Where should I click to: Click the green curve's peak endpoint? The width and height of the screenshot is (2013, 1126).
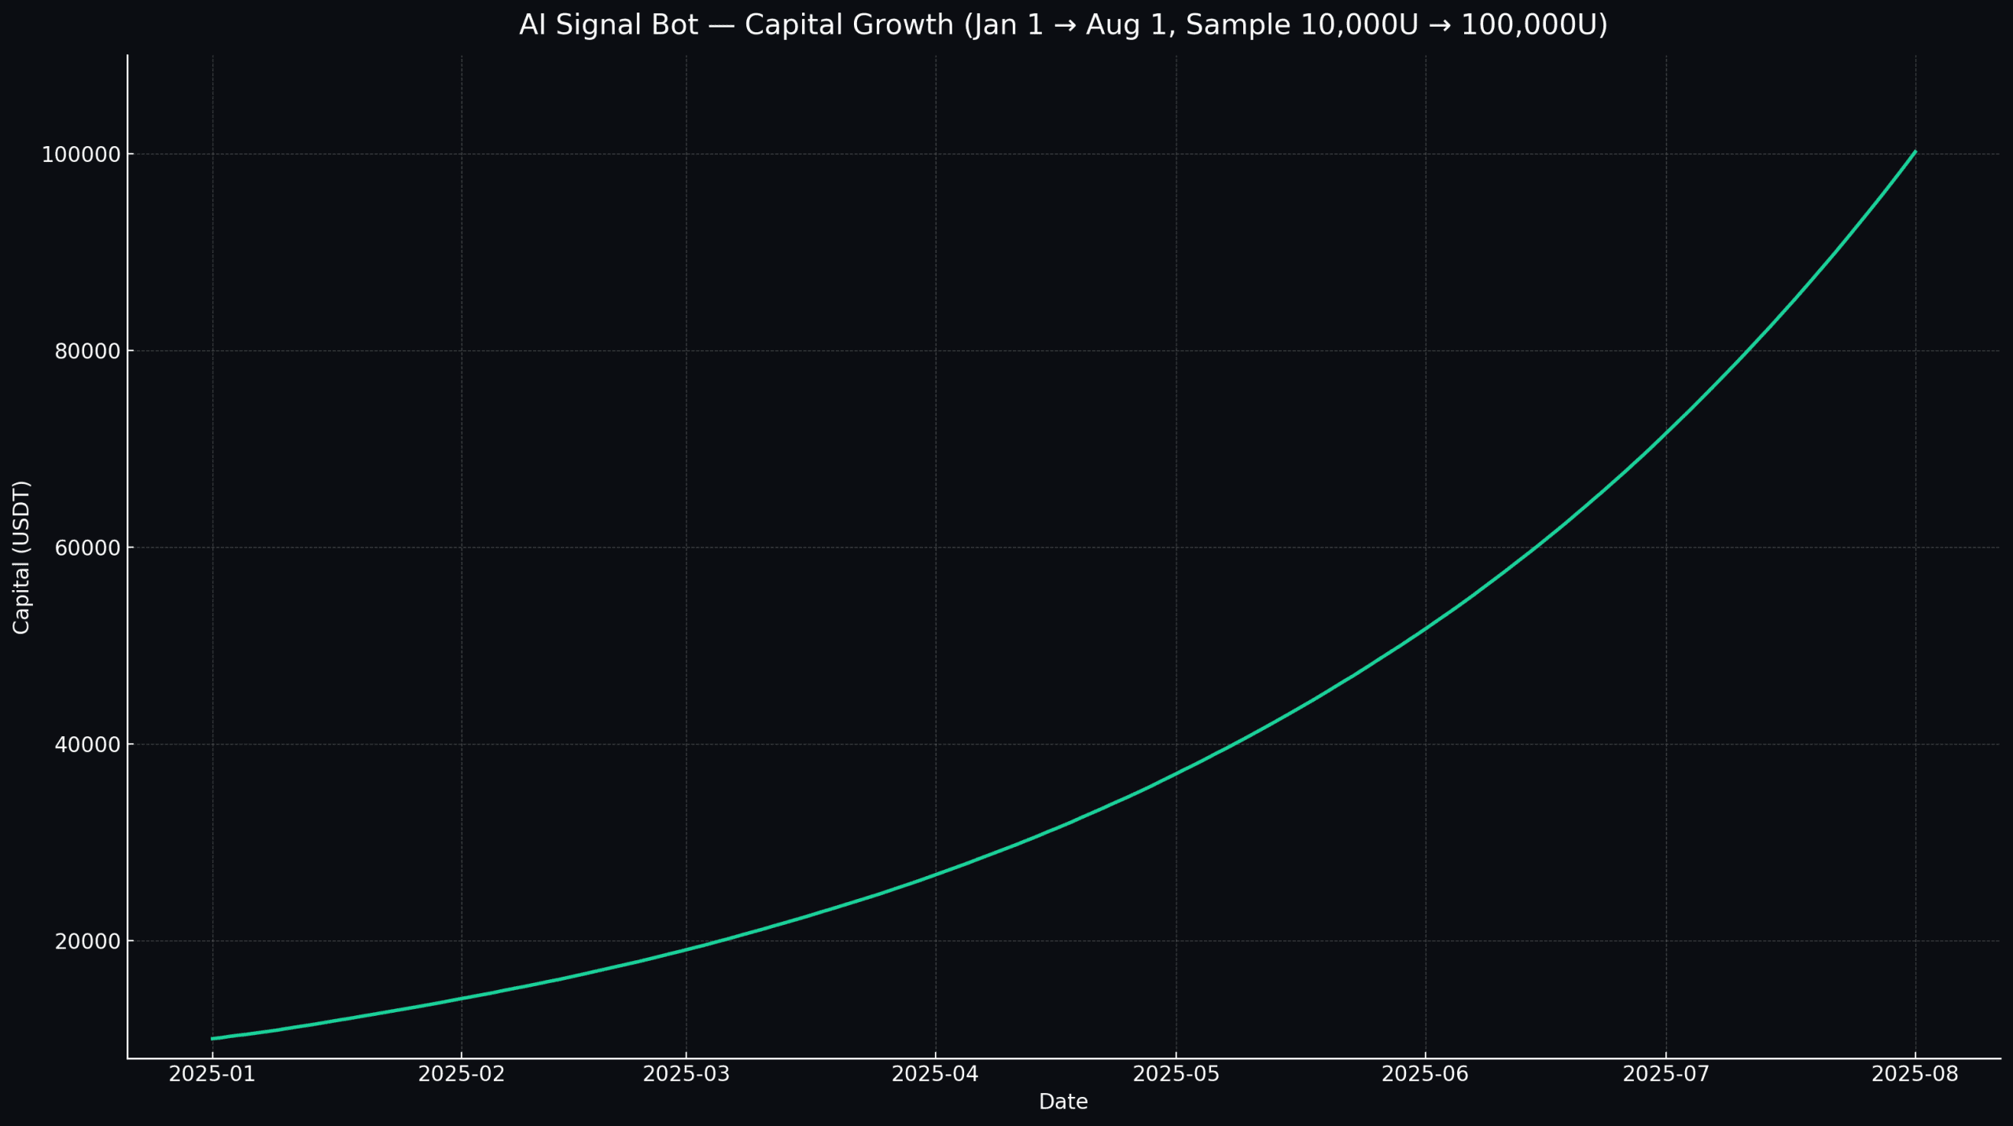point(1915,152)
